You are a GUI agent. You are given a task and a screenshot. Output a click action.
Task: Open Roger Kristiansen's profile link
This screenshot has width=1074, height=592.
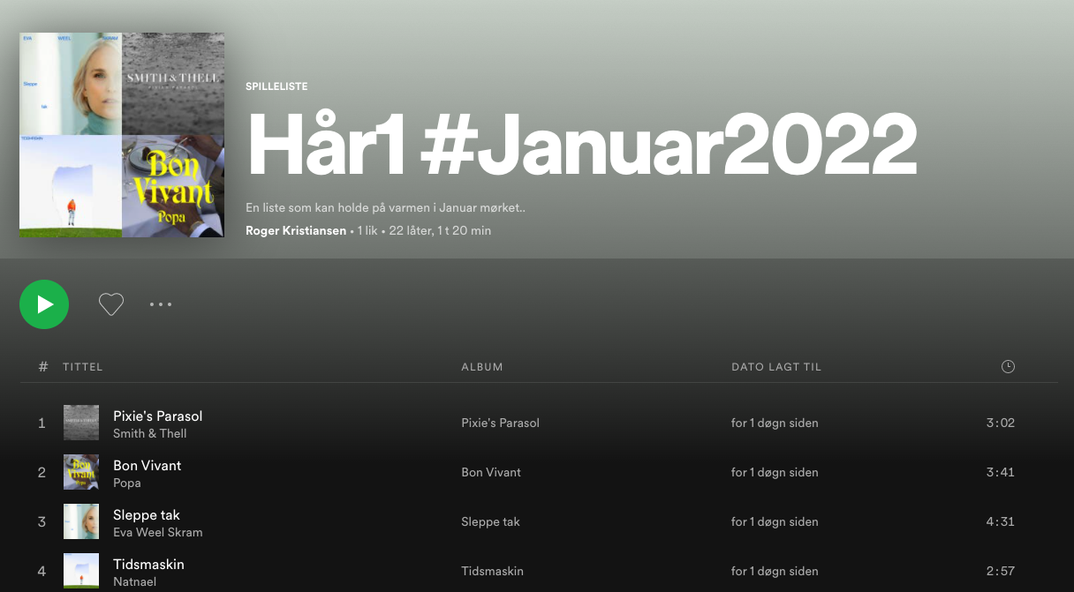296,231
